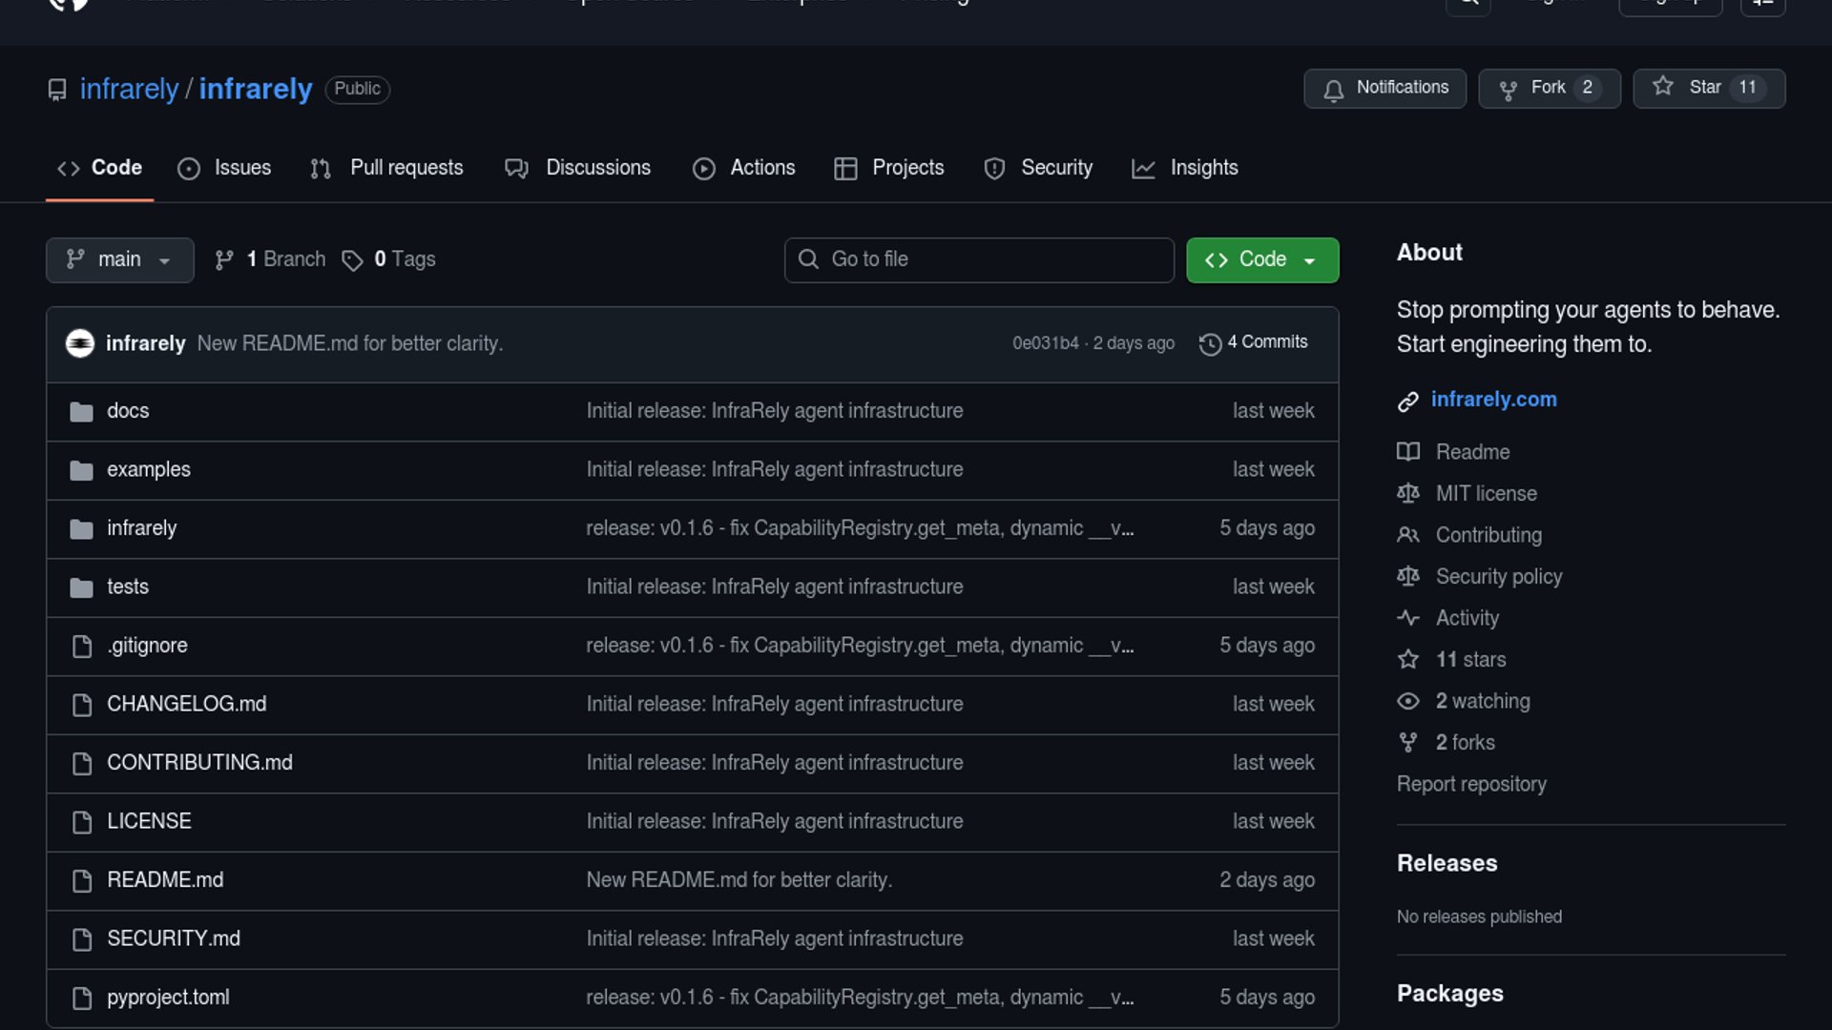
Task: Open the commit history clock icon
Action: click(x=1210, y=343)
